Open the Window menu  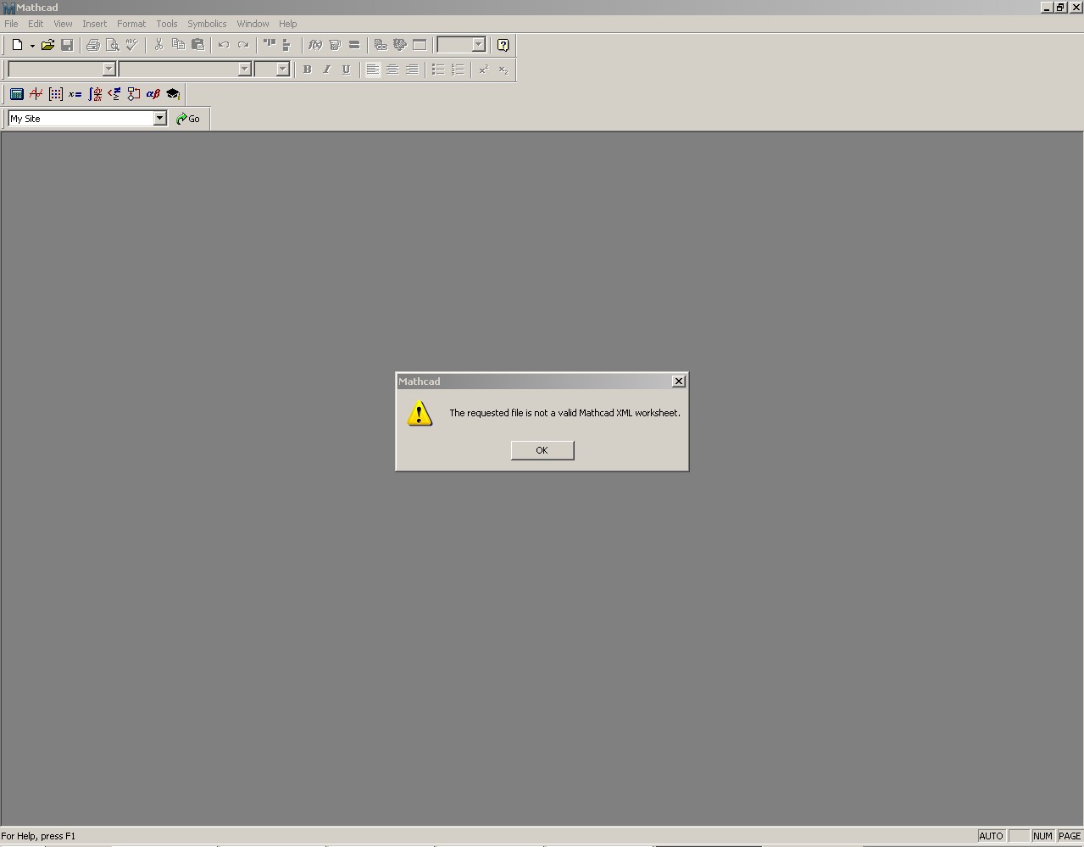[253, 24]
